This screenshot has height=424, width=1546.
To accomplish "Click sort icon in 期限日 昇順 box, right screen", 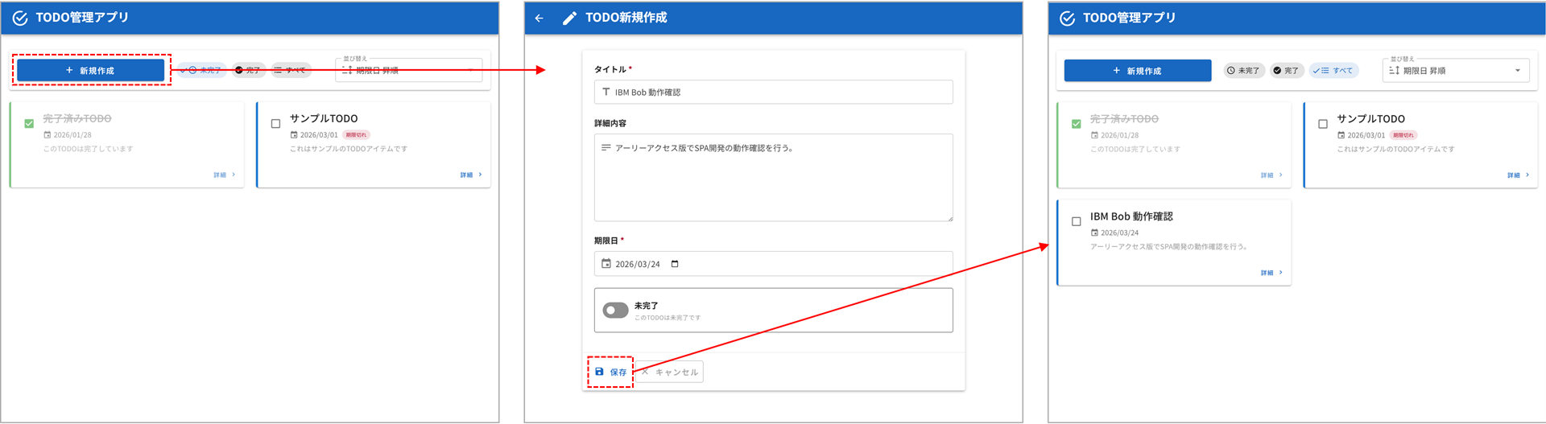I will point(1394,71).
